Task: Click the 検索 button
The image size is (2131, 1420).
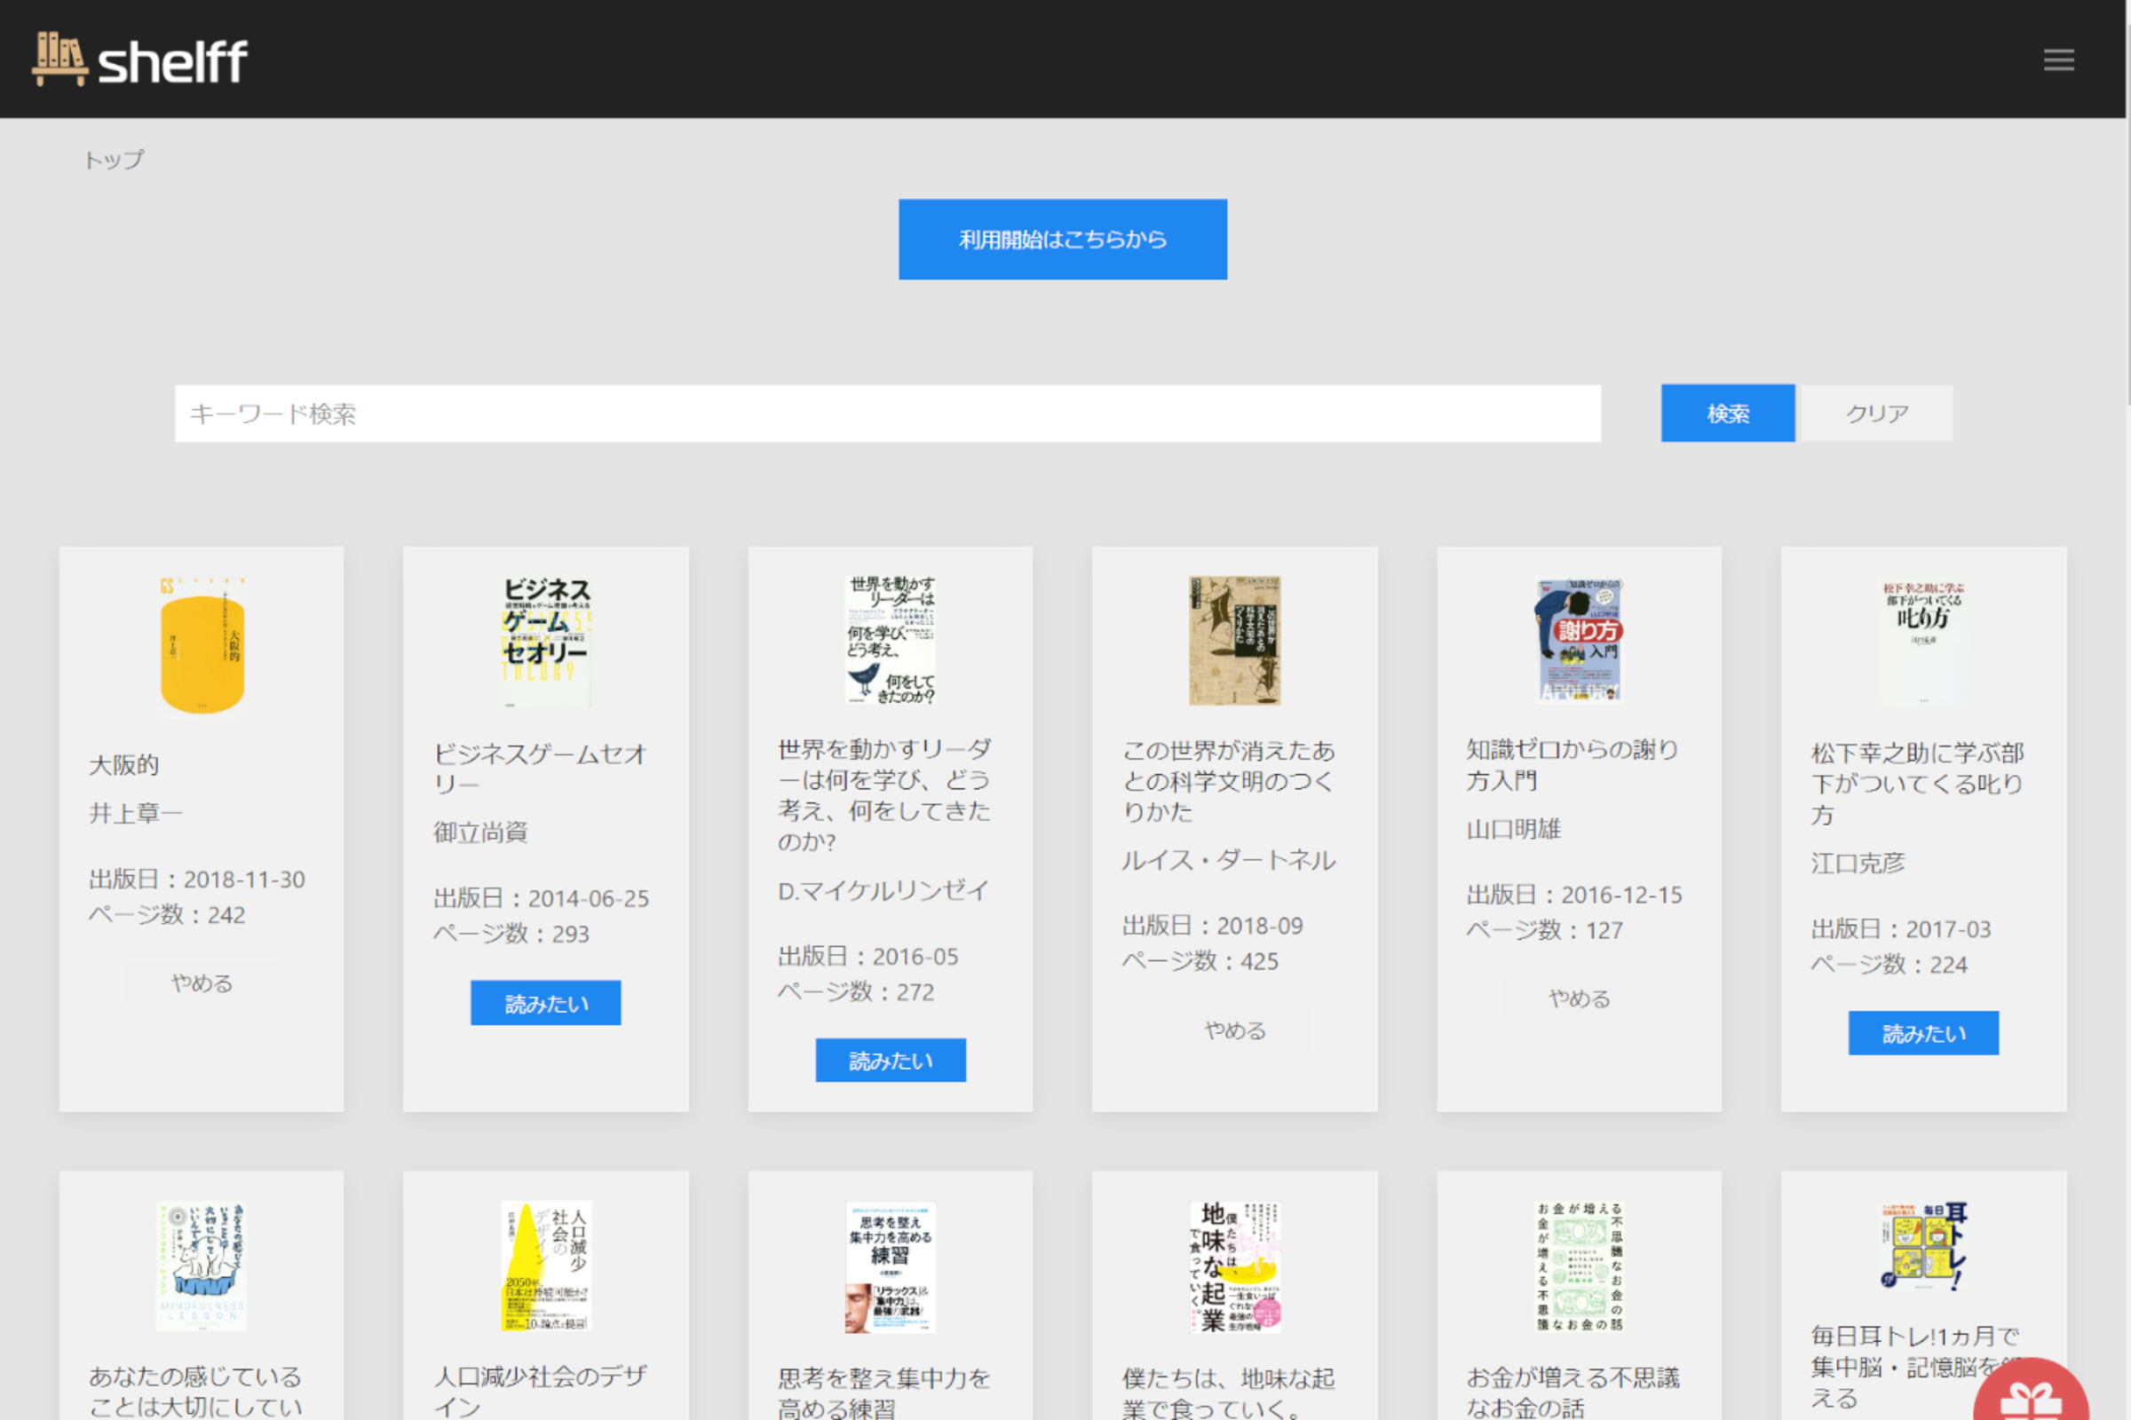Action: [1728, 414]
